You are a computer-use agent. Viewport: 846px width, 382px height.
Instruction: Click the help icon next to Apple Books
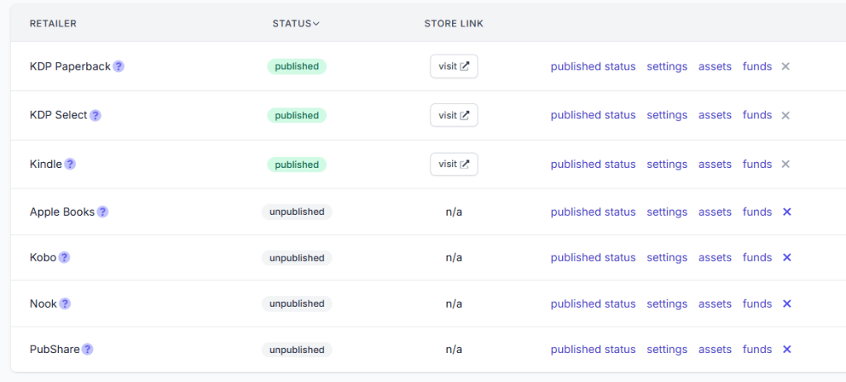103,212
